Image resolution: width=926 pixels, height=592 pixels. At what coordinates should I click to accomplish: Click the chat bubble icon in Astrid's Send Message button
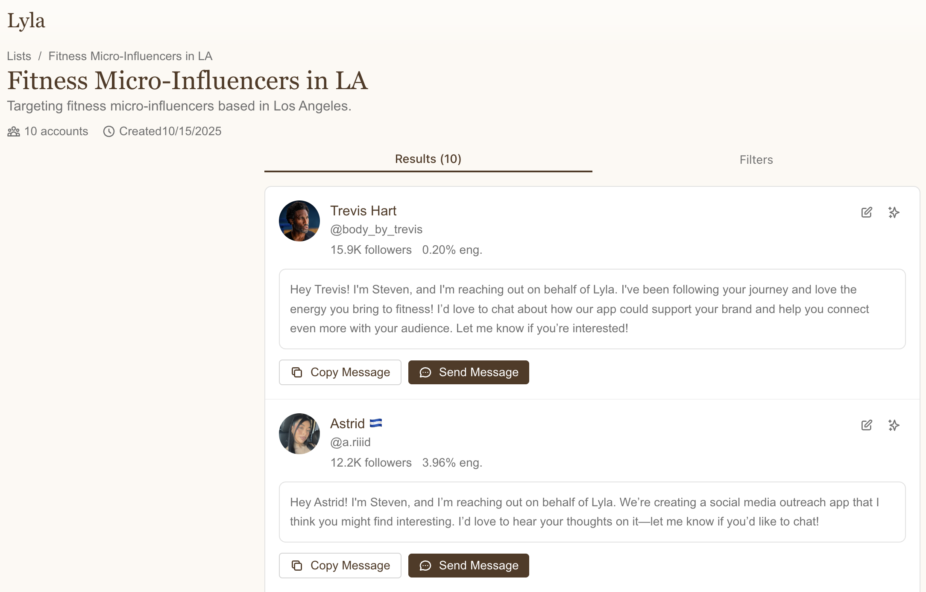coord(425,566)
